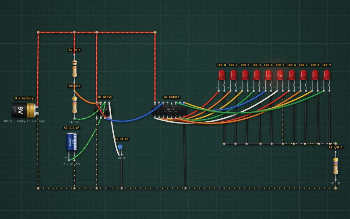The image size is (350, 219).
Task: Select the LED 1 red diode
Action: pos(233,75)
